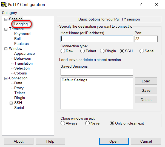Load the selected saved session
Image resolution: width=165 pixels, height=147 pixels.
point(146,81)
